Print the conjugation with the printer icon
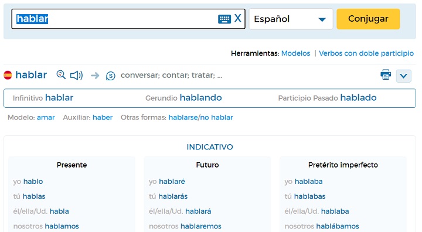Viewport: 422px width, 232px height. pos(386,75)
